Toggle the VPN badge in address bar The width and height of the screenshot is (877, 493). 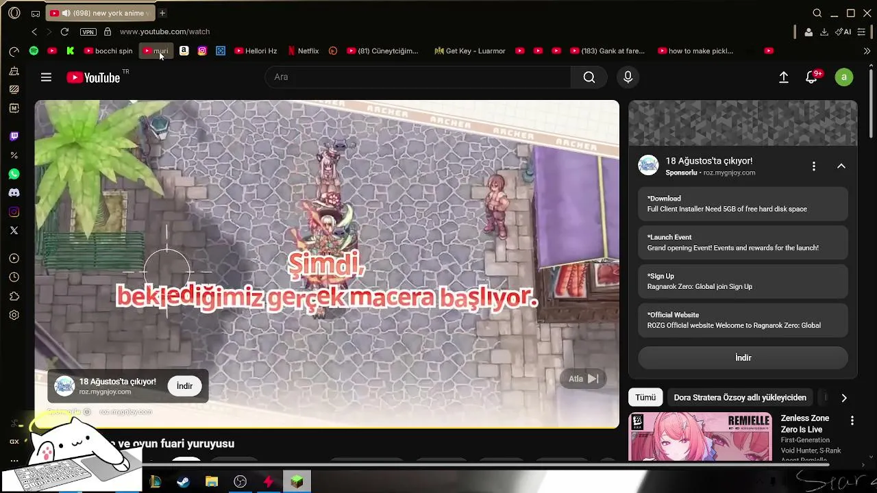[88, 31]
